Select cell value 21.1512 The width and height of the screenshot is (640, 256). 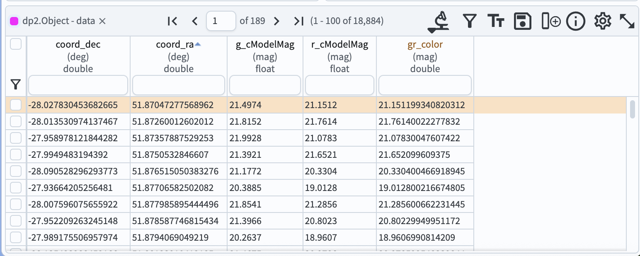coord(321,105)
